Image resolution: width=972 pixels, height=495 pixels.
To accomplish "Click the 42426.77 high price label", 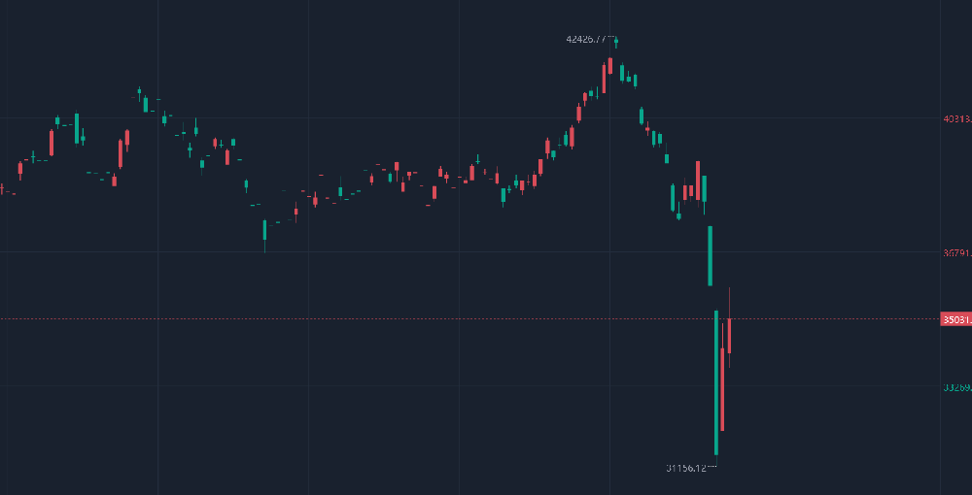I will pos(590,40).
